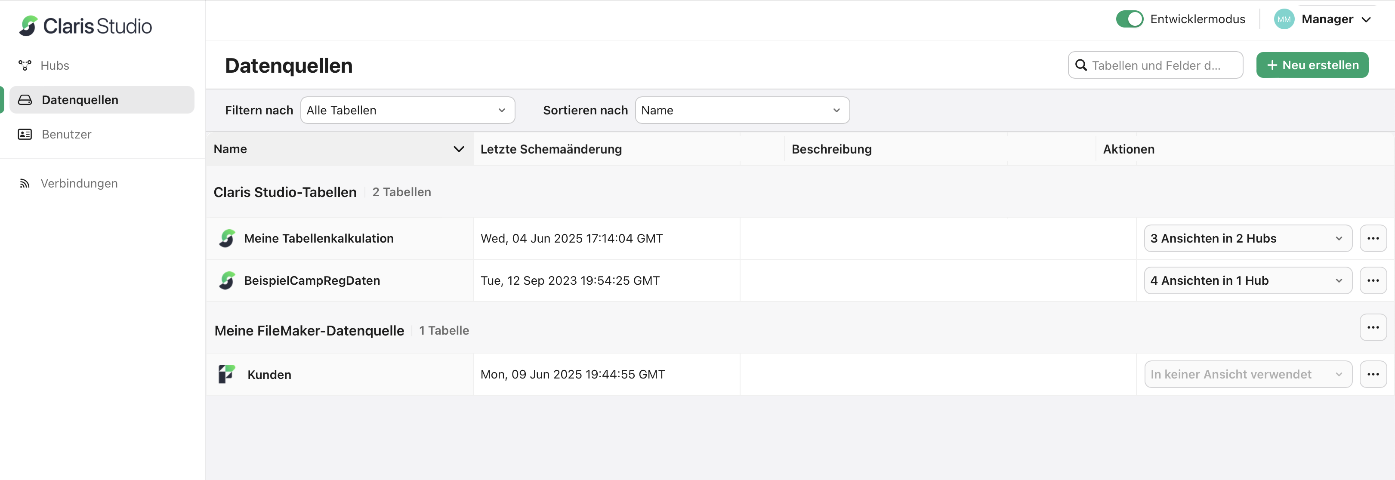Disable Entwicklermodus
The image size is (1395, 480).
click(x=1130, y=19)
